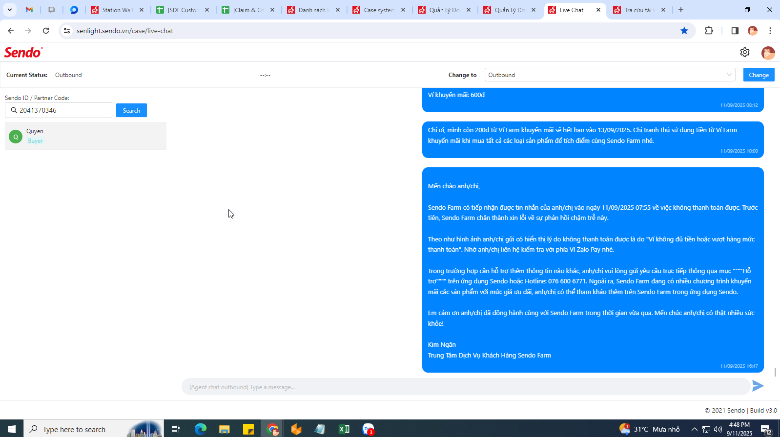The image size is (780, 437).
Task: Open a new browser tab
Action: (x=681, y=10)
